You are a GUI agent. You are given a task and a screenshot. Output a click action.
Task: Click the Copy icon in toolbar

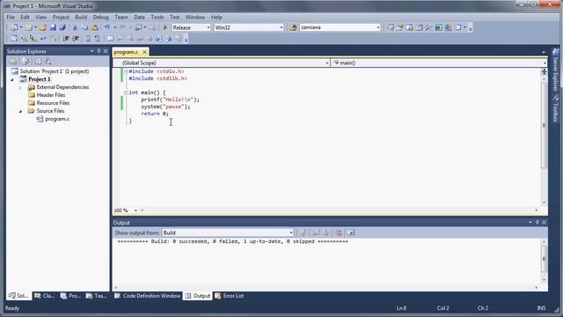(84, 27)
